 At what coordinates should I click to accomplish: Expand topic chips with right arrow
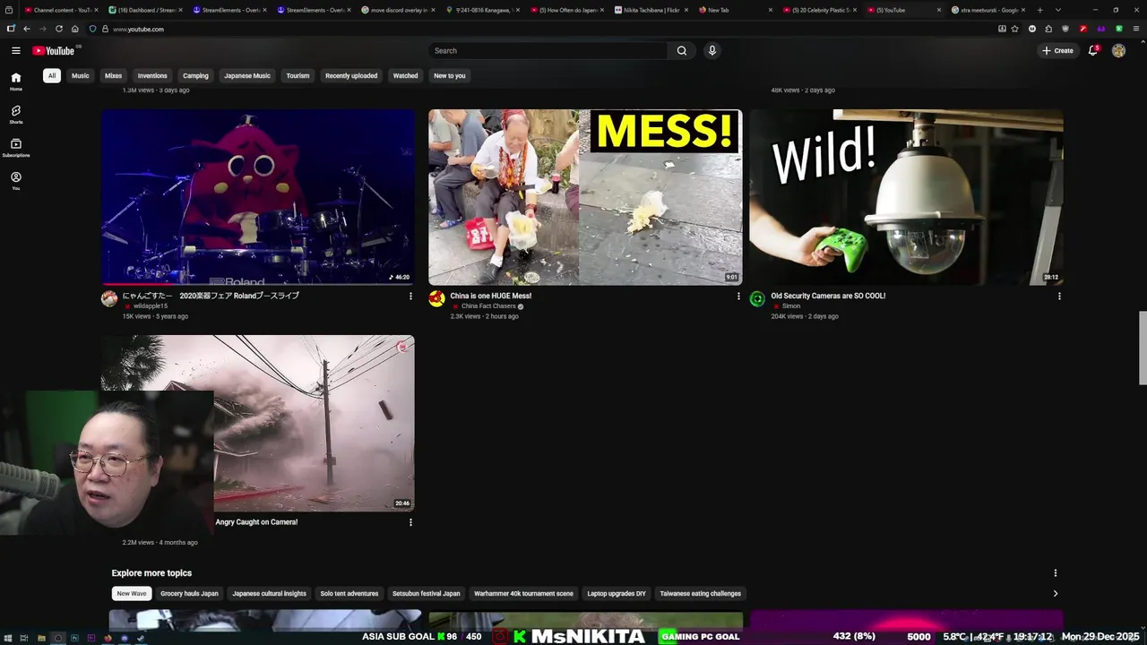1055,593
